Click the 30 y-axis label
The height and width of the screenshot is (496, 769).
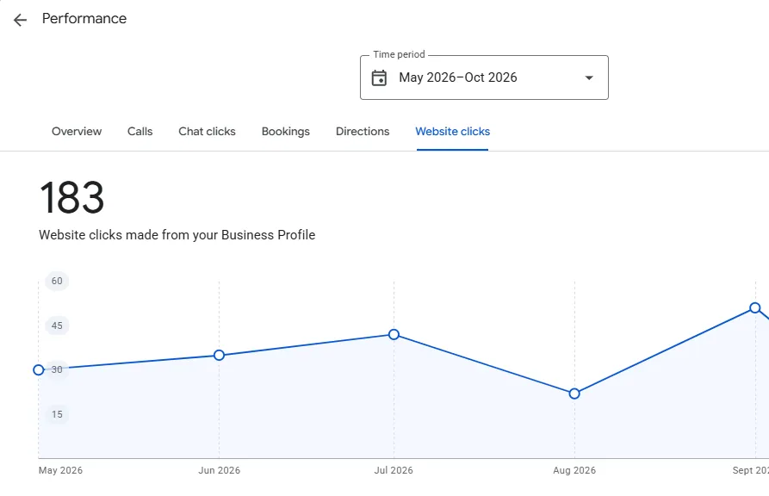(57, 370)
